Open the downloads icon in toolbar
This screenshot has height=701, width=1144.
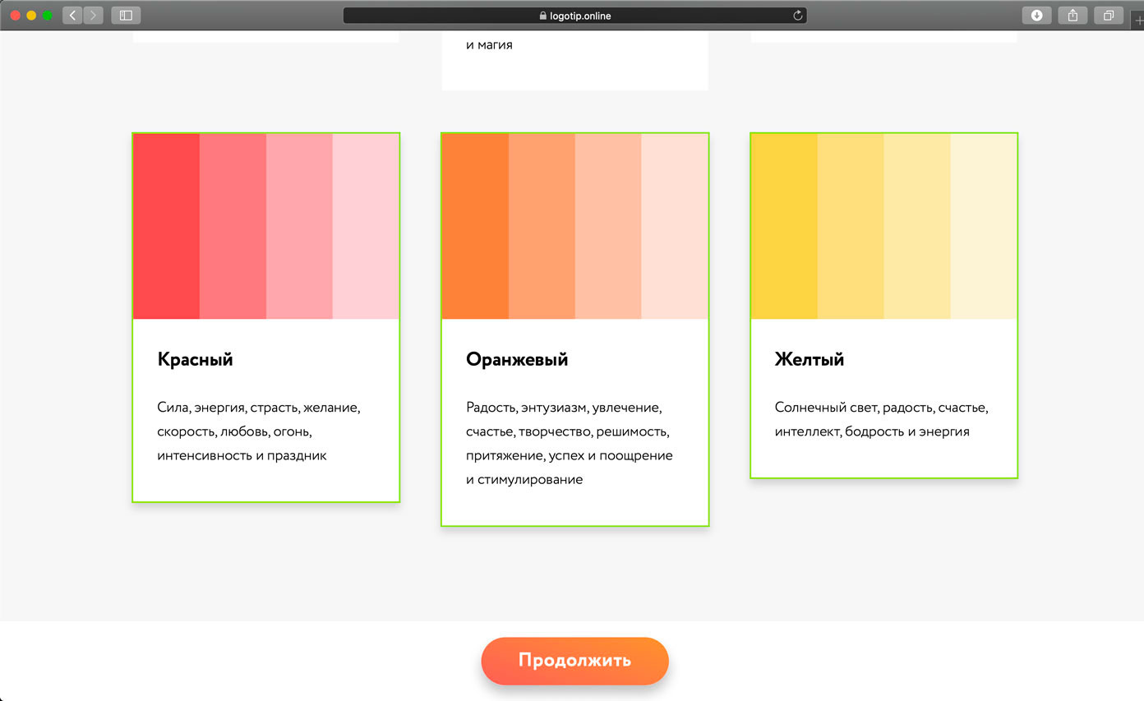pyautogui.click(x=1036, y=15)
